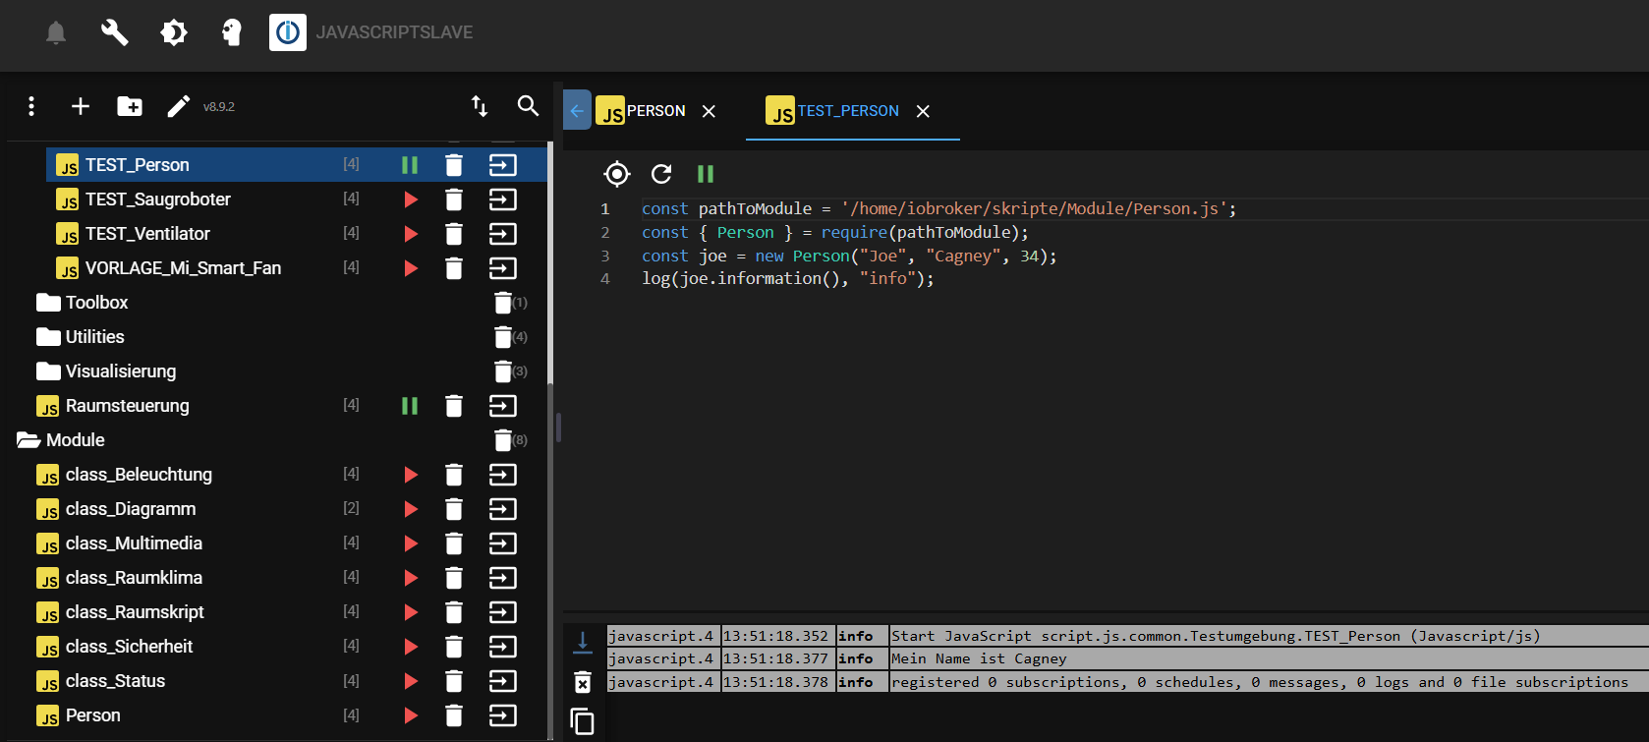Pause the running TEST_Person script in tree
The image size is (1649, 742).
[410, 165]
